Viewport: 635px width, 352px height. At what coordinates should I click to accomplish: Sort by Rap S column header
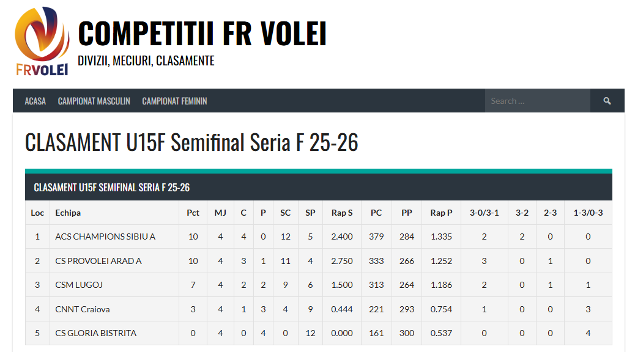click(342, 213)
